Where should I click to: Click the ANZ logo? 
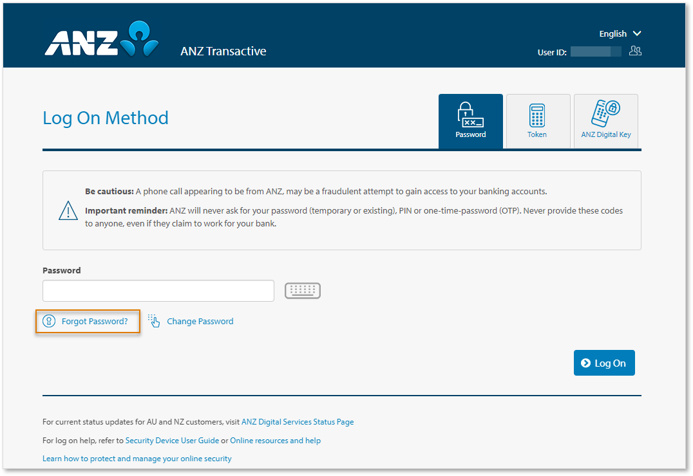click(101, 39)
